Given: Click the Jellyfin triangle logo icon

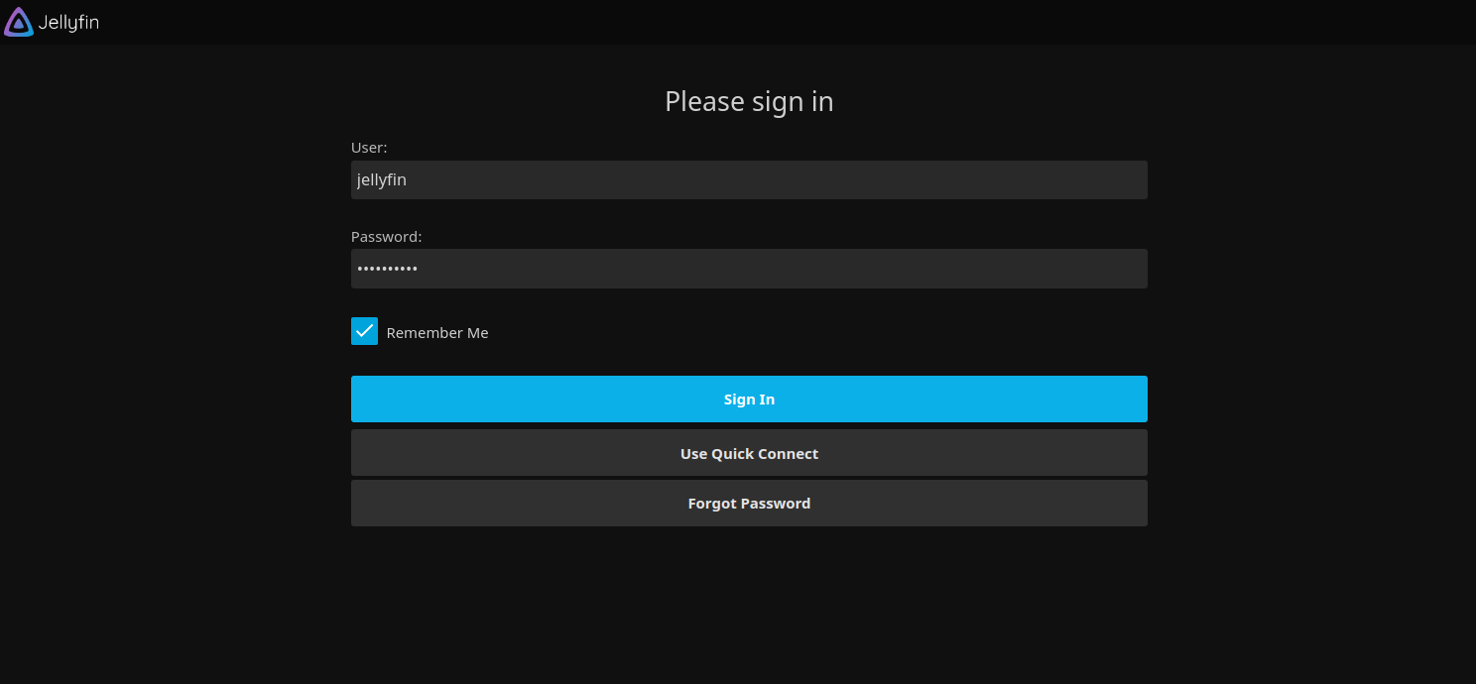Looking at the screenshot, I should point(19,22).
